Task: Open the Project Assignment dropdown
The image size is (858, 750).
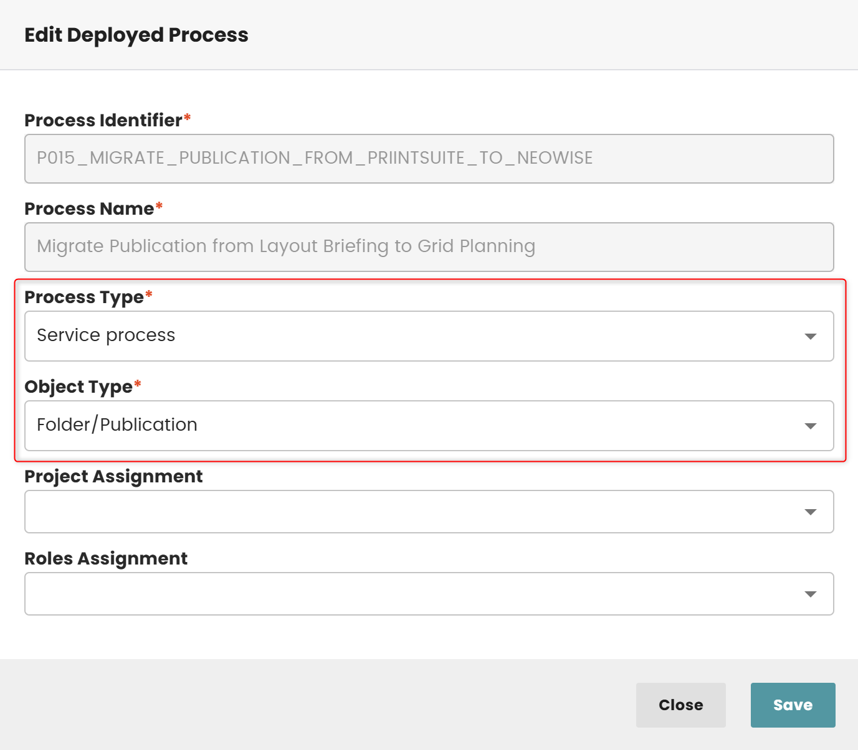Action: [x=429, y=512]
